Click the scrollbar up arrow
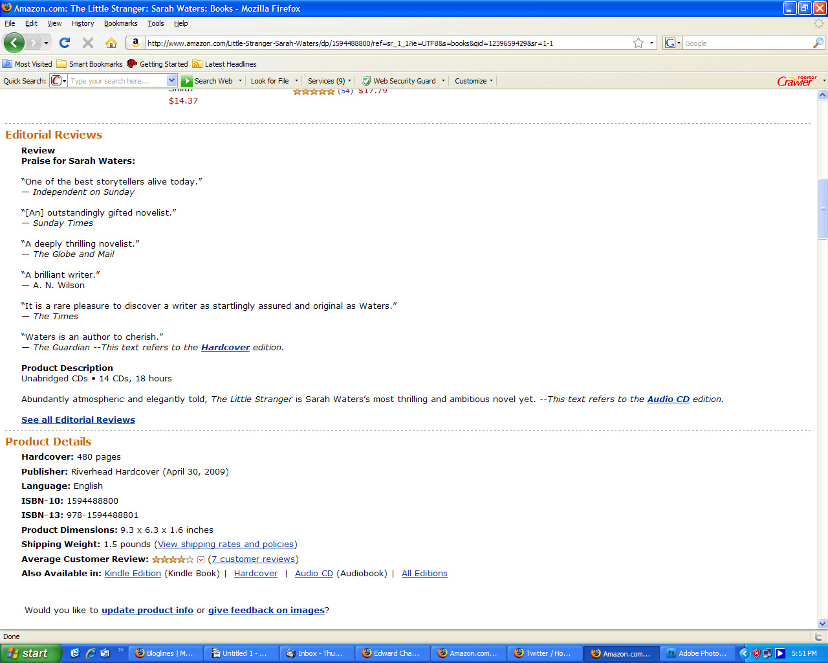This screenshot has width=828, height=663. point(822,95)
